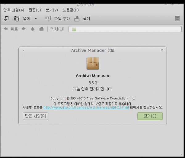This screenshot has width=185, height=158.
Task: Open the 편집(E) menu
Action: (35, 10)
